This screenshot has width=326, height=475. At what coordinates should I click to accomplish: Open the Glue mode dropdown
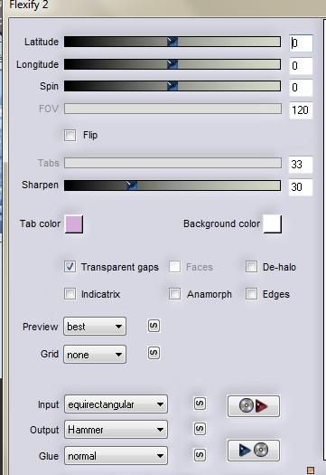tap(116, 455)
